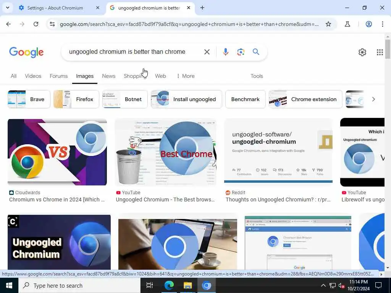The width and height of the screenshot is (391, 293).
Task: Open the Chrome VS Chromium thumbnail
Action: pos(57,152)
